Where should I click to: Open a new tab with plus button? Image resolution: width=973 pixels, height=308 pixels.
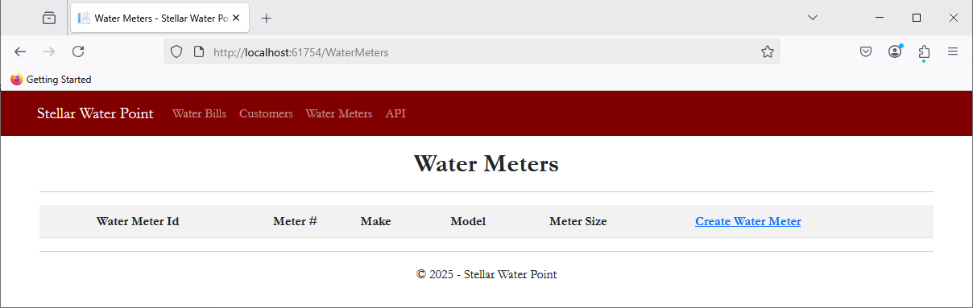[267, 18]
